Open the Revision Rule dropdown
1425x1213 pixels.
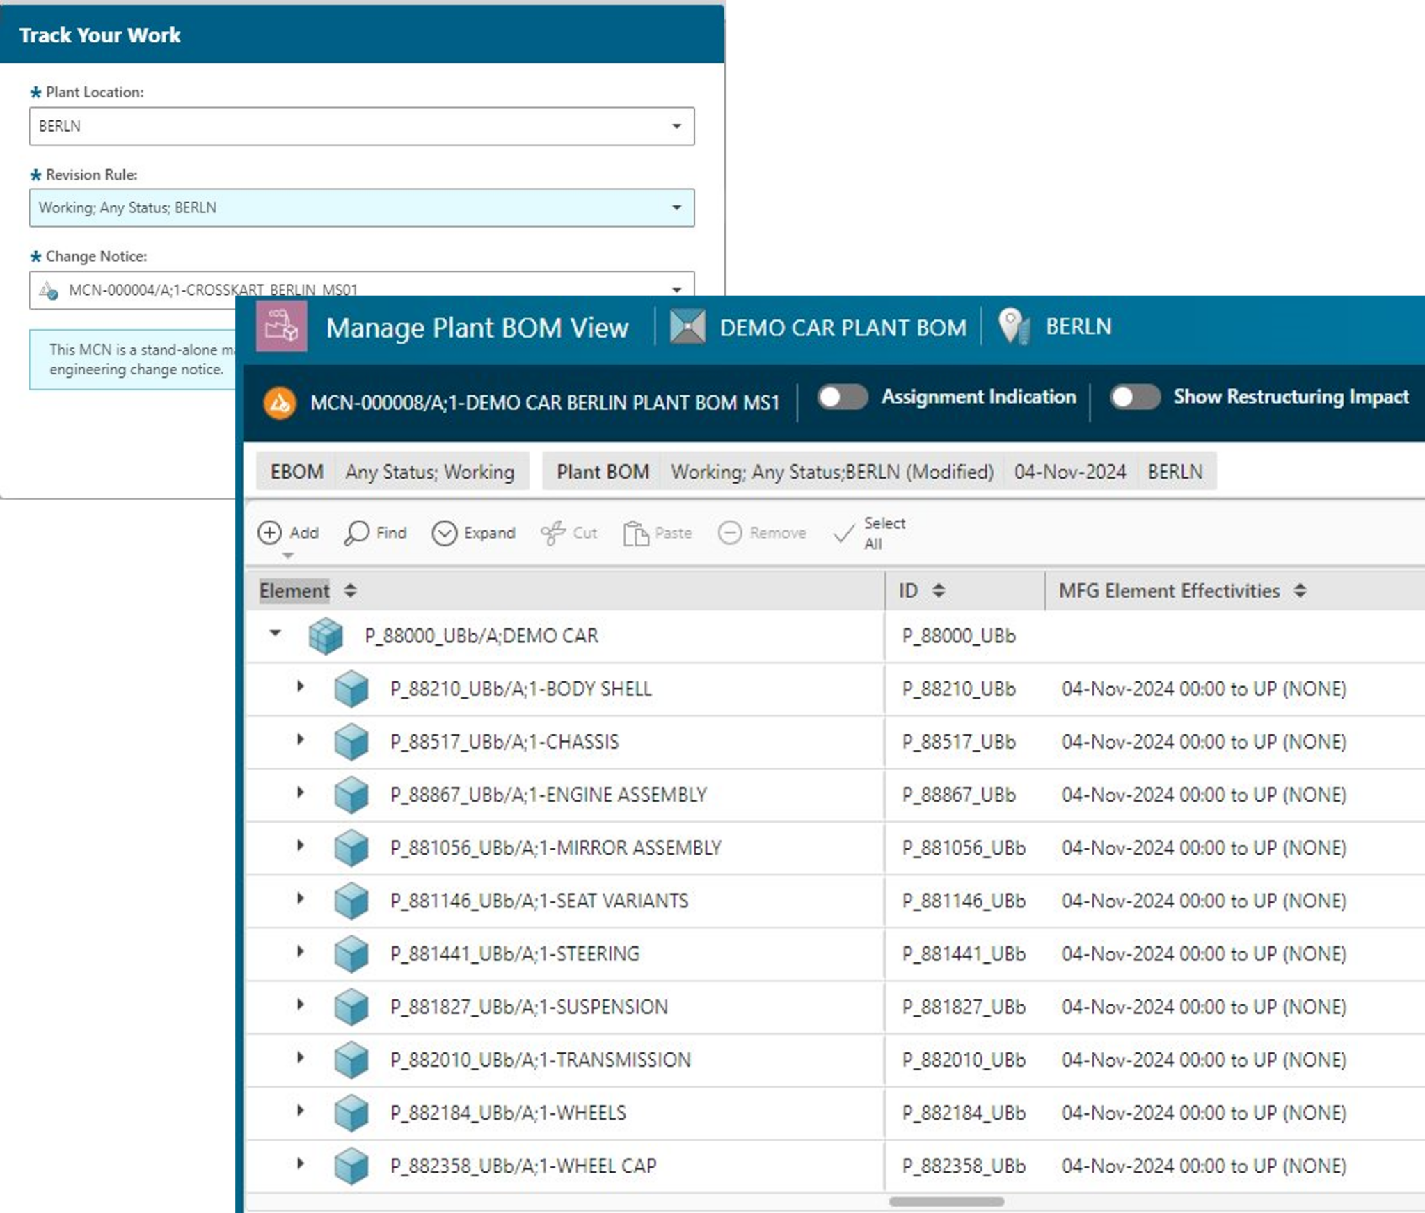676,207
